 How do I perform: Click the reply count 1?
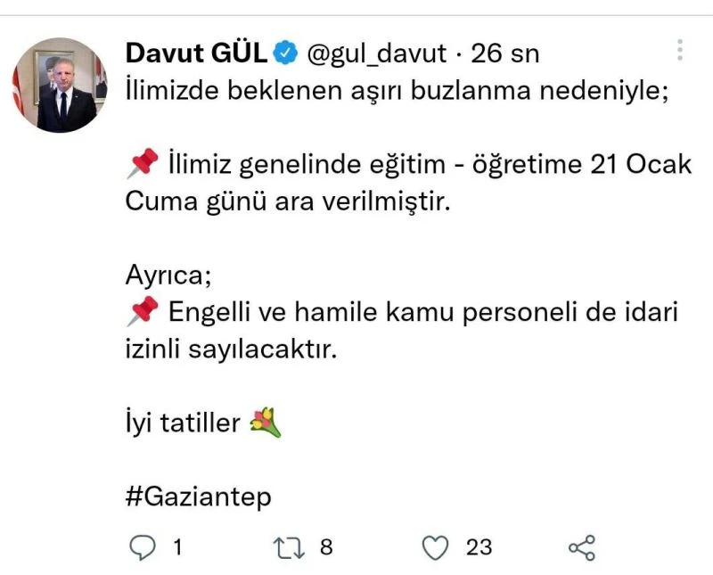(x=177, y=547)
